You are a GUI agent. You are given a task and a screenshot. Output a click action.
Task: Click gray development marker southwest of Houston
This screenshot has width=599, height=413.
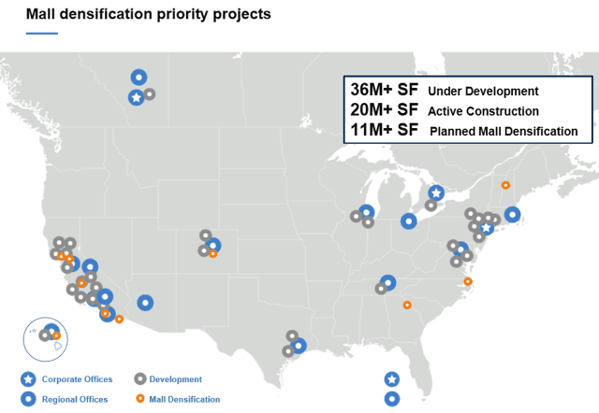(x=288, y=351)
